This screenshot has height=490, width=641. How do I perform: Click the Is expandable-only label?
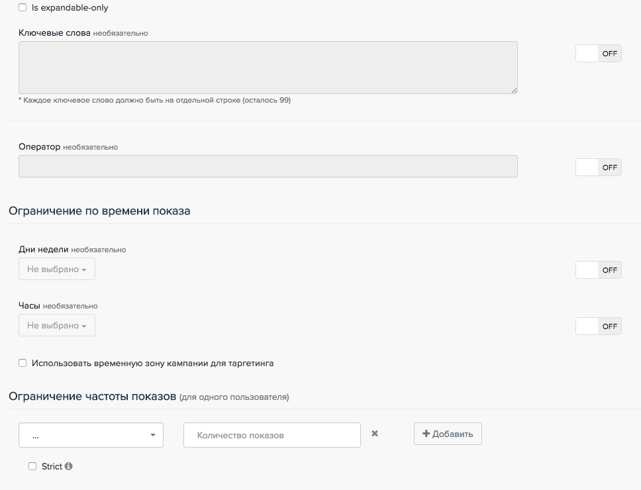[70, 8]
